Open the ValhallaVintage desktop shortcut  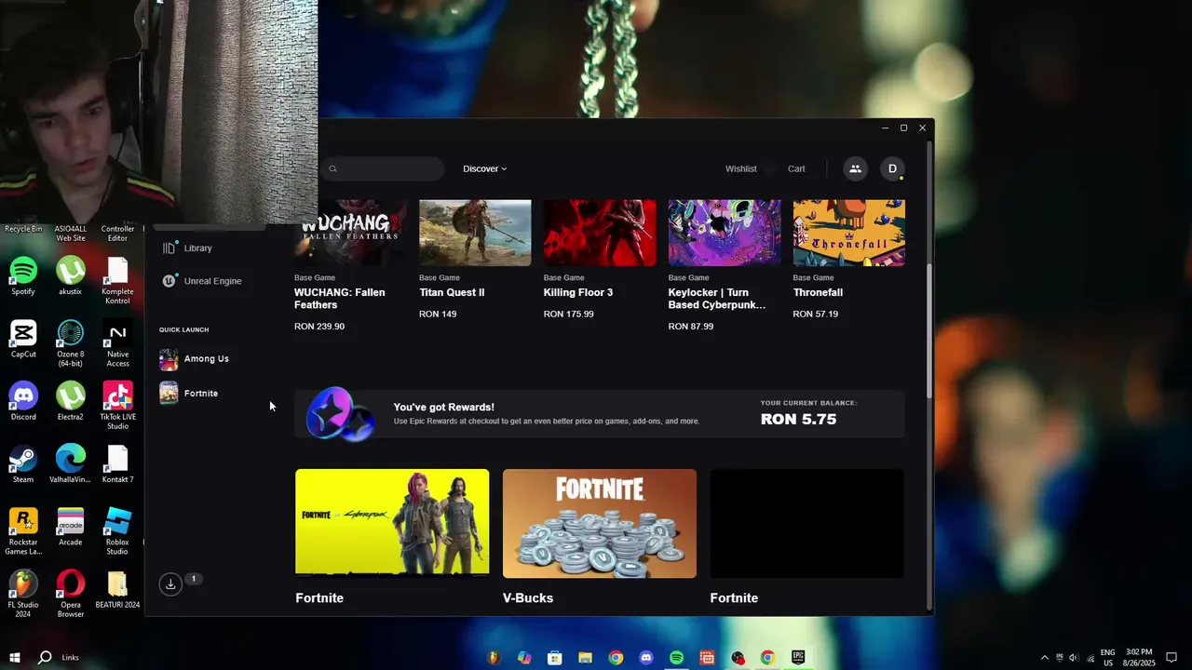pos(70,463)
